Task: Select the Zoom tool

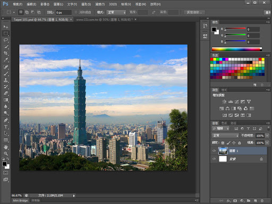Action: (x=6, y=154)
